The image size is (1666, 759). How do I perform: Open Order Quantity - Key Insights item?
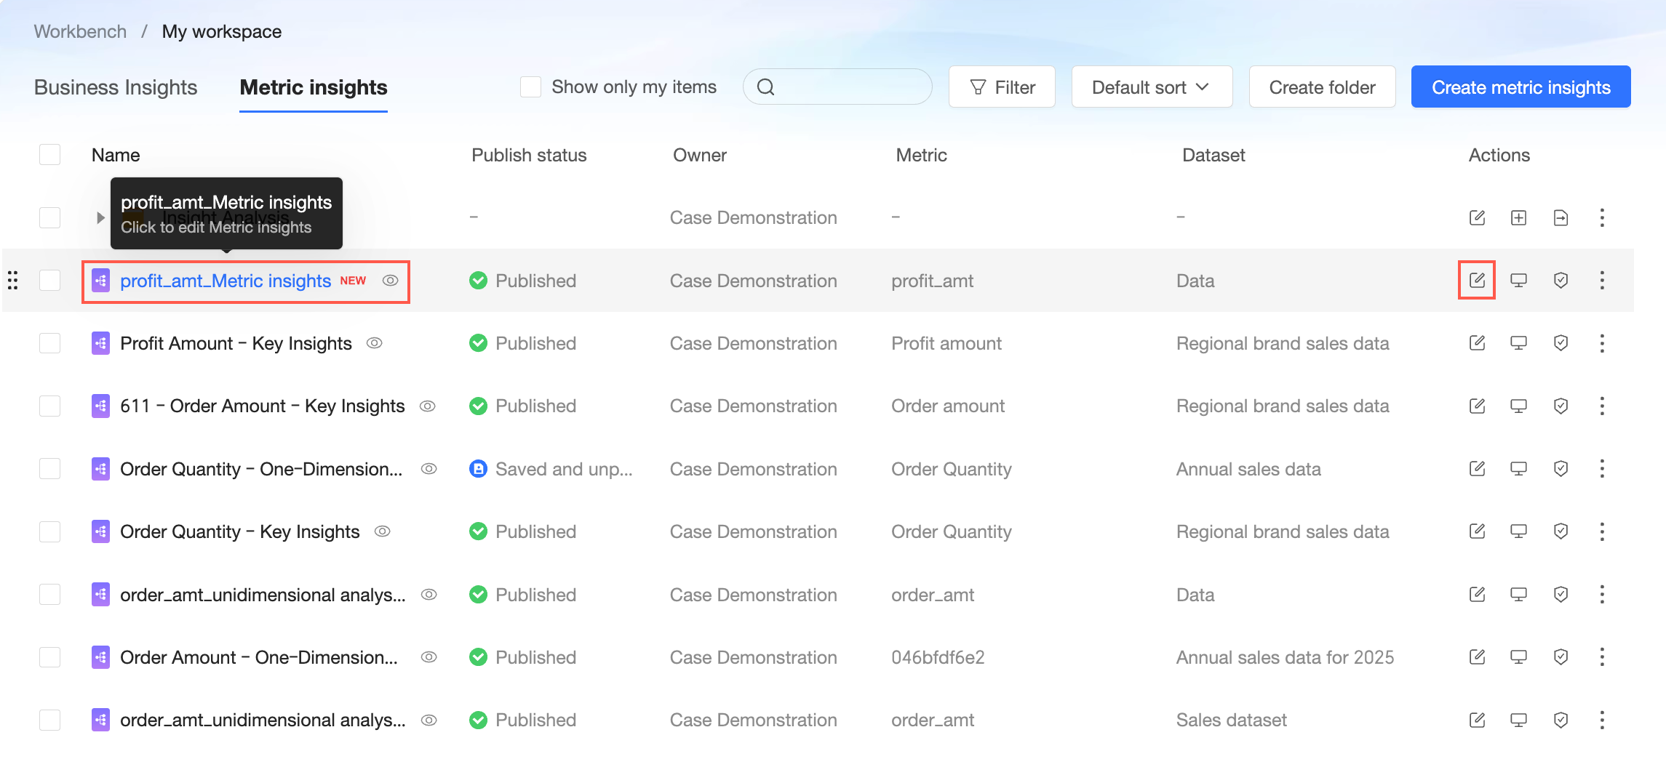(x=240, y=531)
